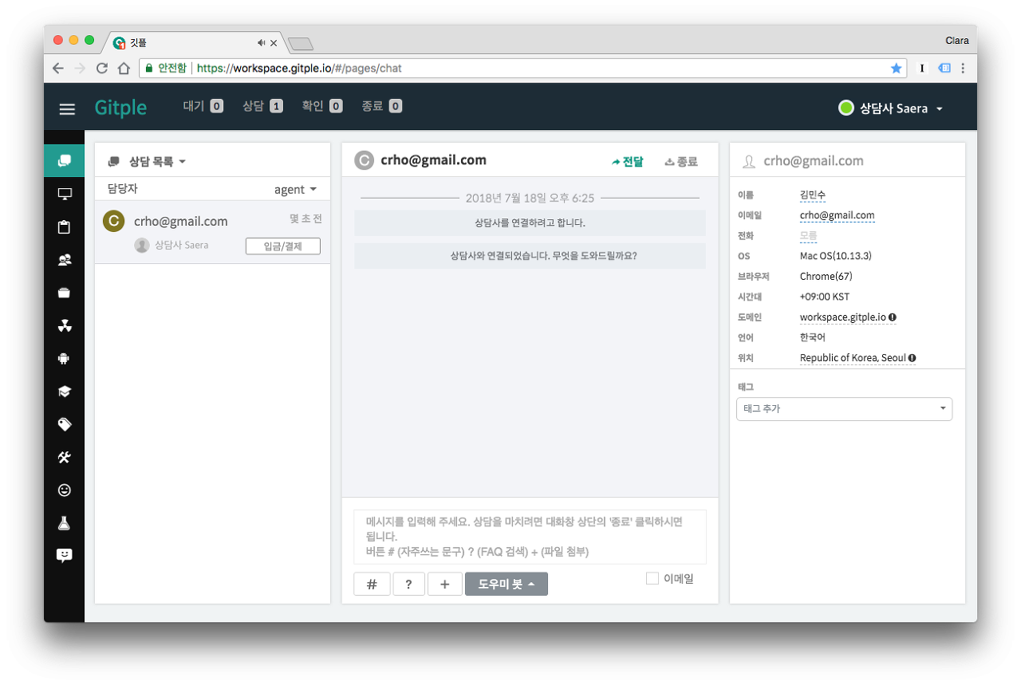This screenshot has height=685, width=1021.
Task: Attach a file with the + button
Action: [x=445, y=584]
